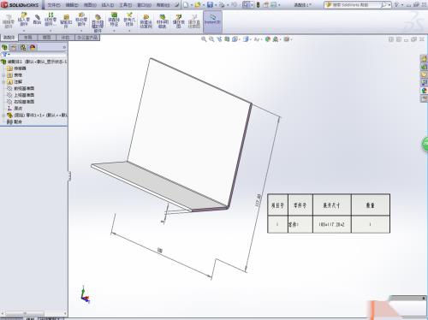Open the ConfigurationManager tab icon
The width and height of the screenshot is (428, 320).
tap(23, 47)
